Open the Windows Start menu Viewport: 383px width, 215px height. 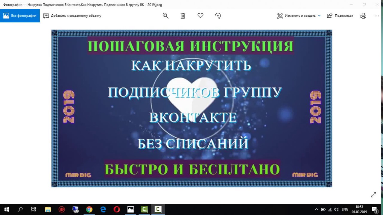7,209
